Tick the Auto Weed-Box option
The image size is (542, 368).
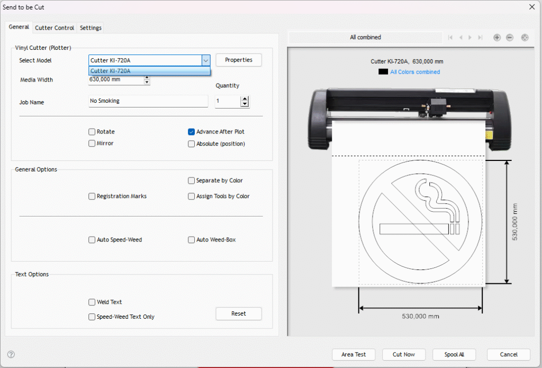coord(192,240)
